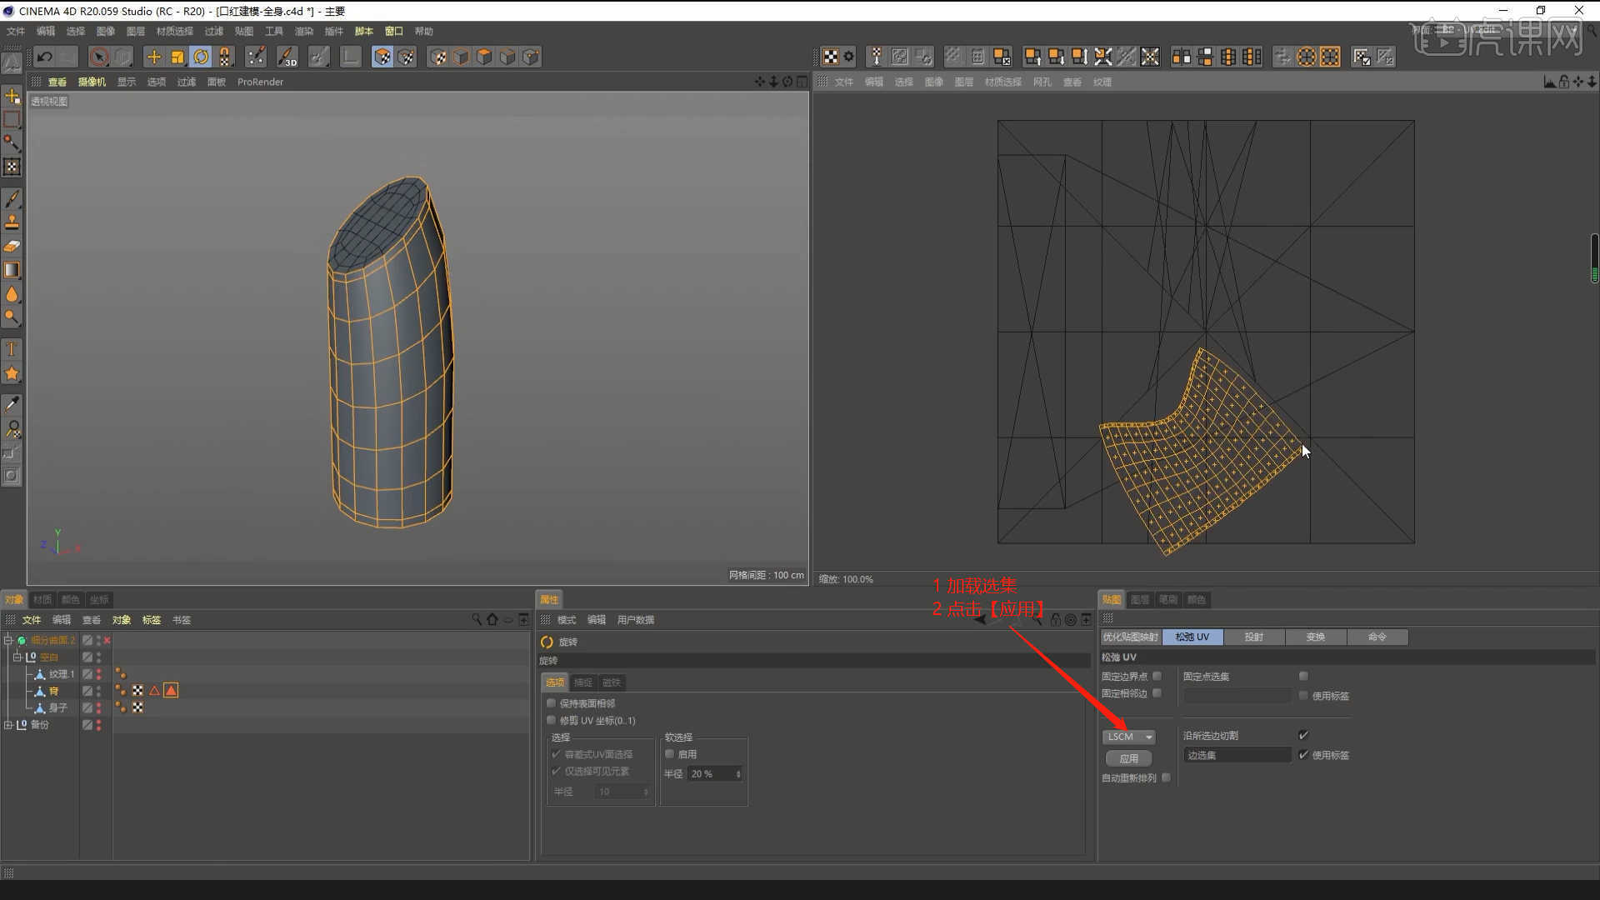The width and height of the screenshot is (1600, 900).
Task: Switch to the 命令 tab
Action: pyautogui.click(x=1377, y=637)
